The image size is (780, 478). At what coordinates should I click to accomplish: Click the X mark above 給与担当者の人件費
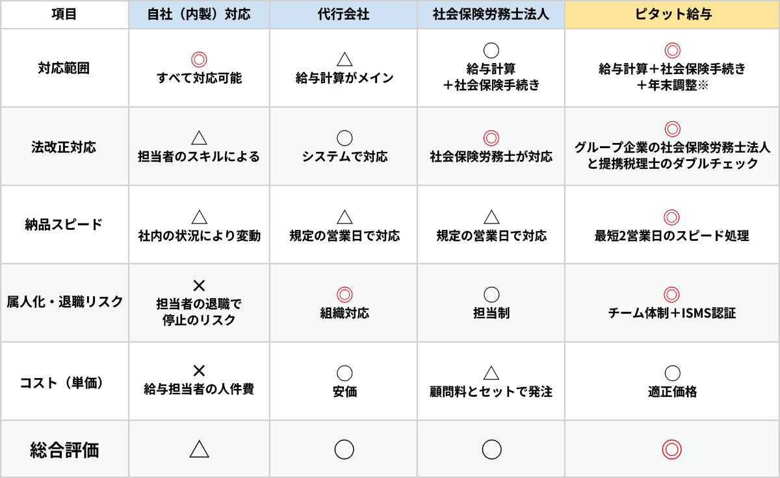click(x=199, y=370)
